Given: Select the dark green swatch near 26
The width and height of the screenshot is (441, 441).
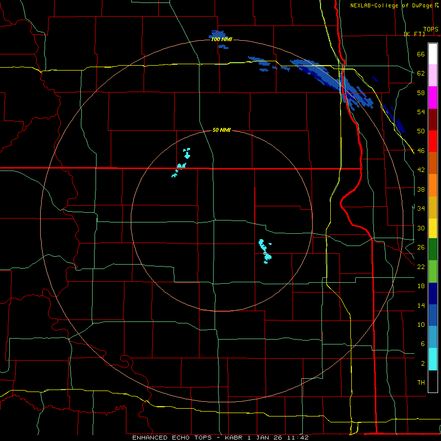Looking at the screenshot, I should (433, 249).
